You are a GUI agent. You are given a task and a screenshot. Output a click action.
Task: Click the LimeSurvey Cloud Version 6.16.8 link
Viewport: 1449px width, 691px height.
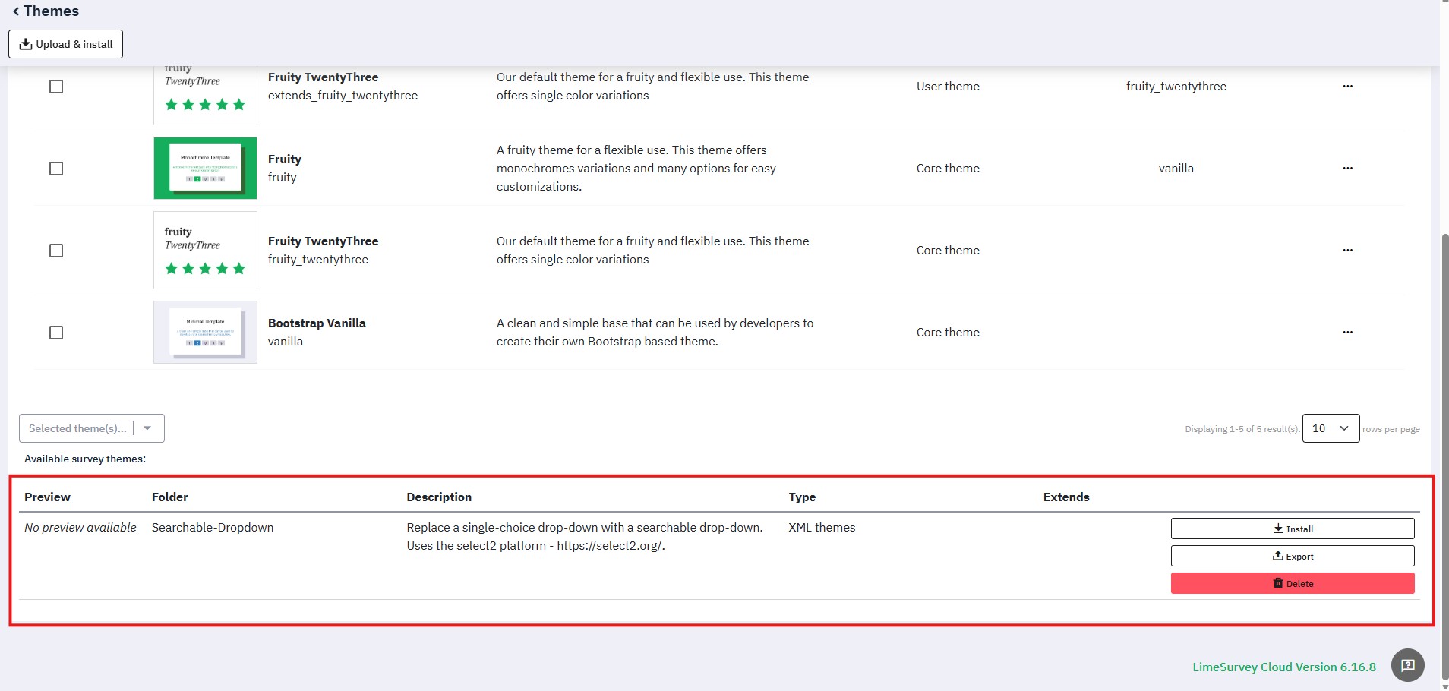(1283, 667)
